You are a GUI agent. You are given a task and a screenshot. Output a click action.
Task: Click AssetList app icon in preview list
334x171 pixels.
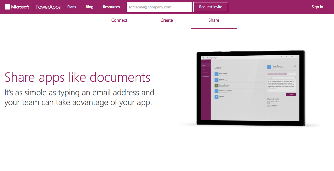(x=217, y=80)
